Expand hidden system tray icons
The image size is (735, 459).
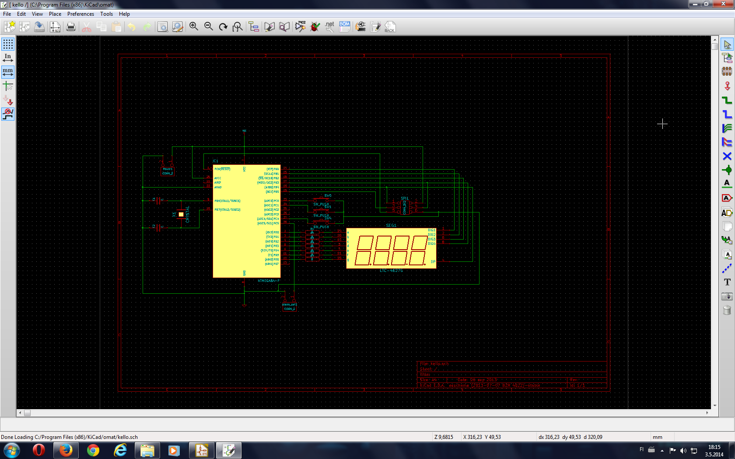(662, 450)
